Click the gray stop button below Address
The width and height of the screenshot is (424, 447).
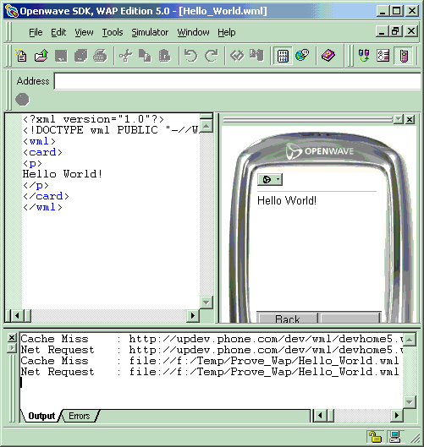[x=22, y=100]
